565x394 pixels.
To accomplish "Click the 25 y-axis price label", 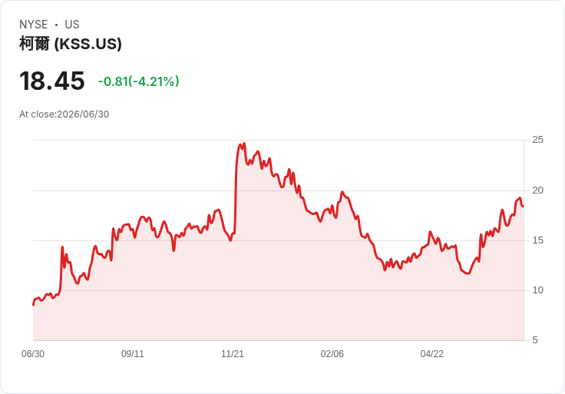I will (537, 140).
